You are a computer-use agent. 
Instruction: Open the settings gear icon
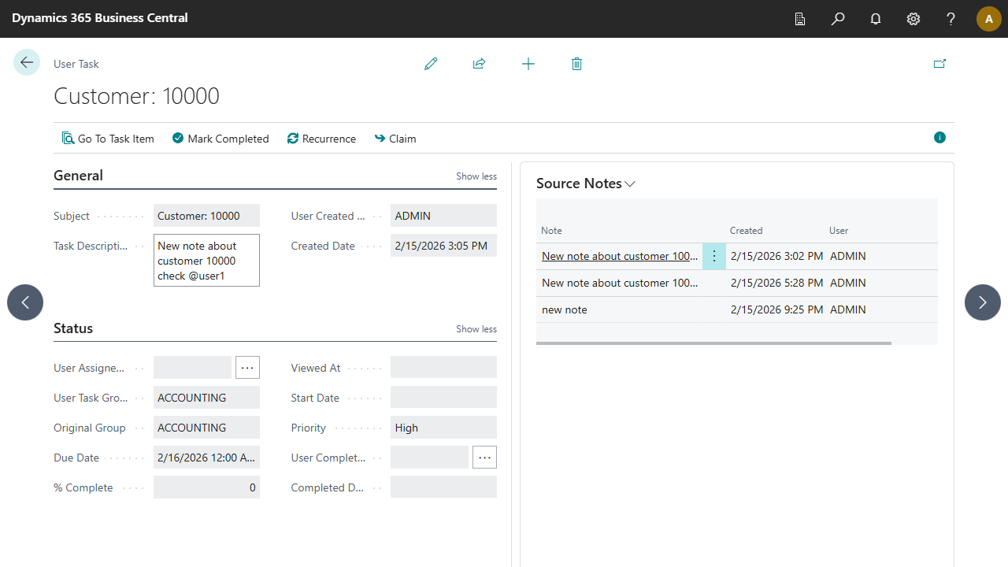coord(913,19)
